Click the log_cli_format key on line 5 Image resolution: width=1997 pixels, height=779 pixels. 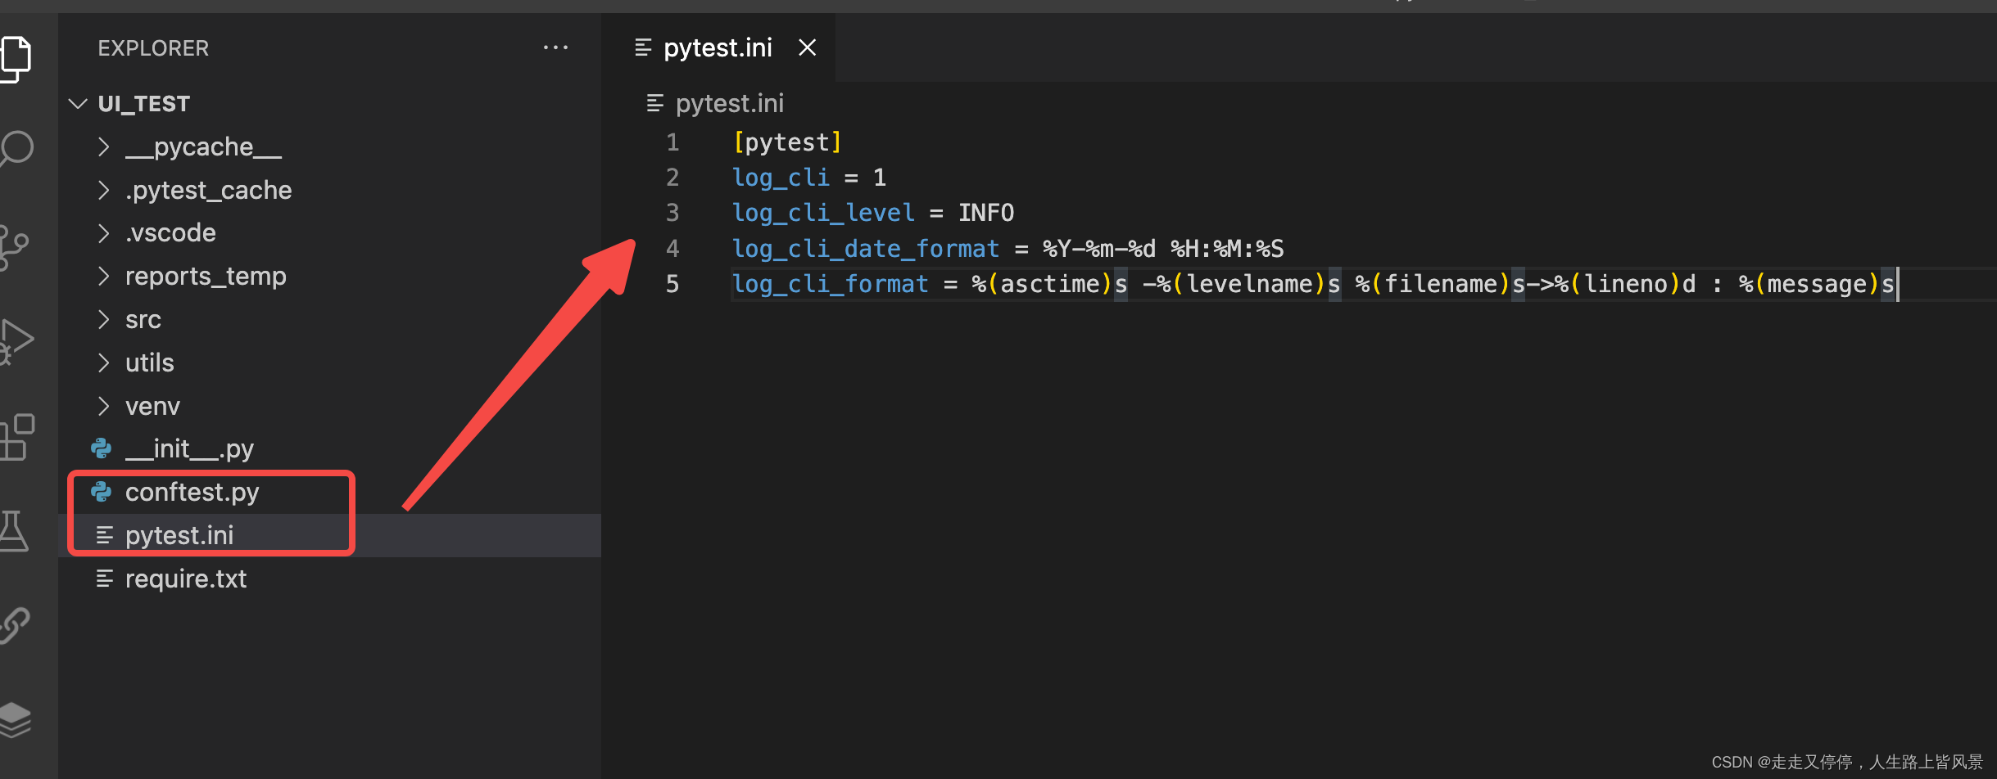(x=830, y=284)
